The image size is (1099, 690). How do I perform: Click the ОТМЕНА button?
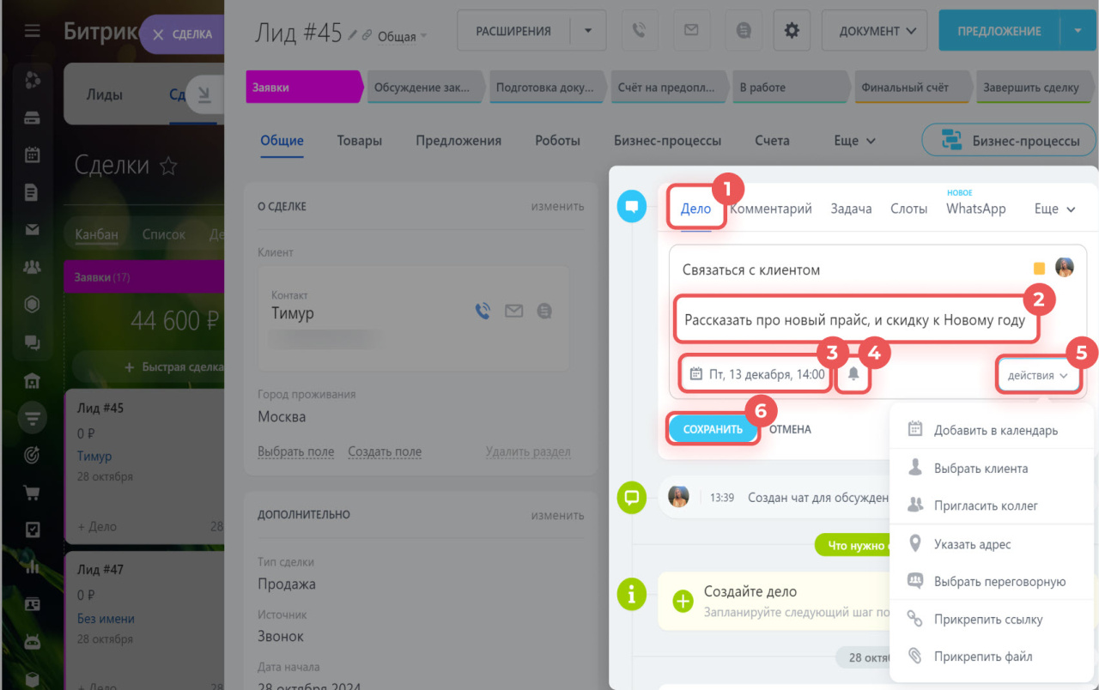coord(790,429)
